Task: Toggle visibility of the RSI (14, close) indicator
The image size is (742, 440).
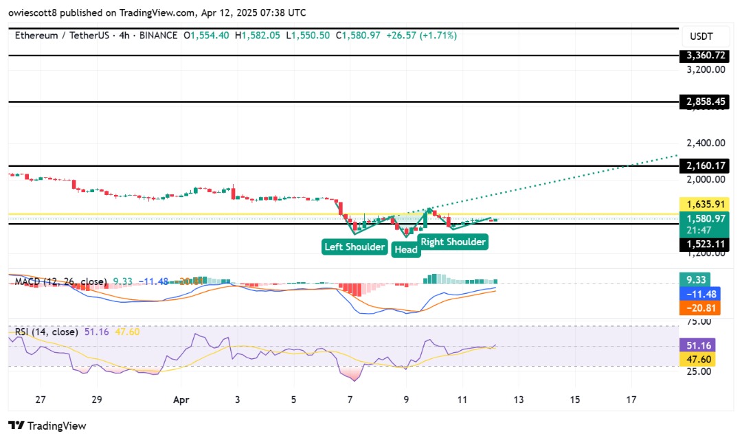Action: point(48,332)
